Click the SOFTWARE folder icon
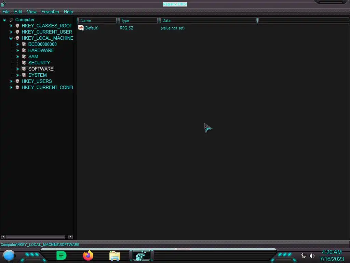350x263 pixels. pos(24,69)
